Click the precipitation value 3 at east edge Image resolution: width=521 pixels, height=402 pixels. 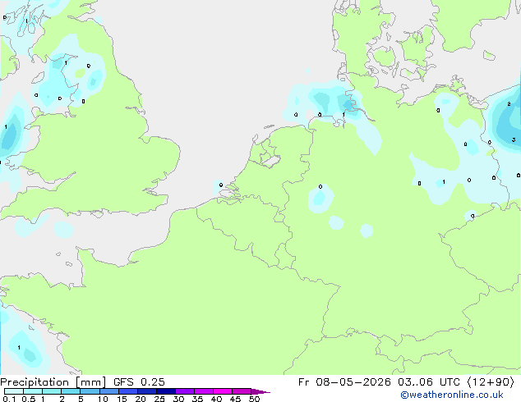(x=514, y=139)
